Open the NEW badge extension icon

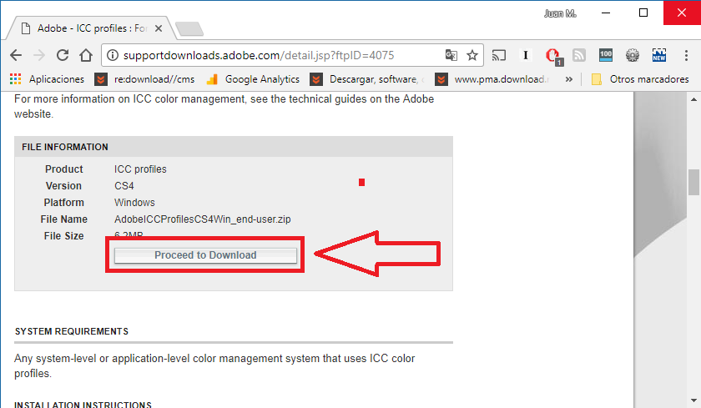[x=659, y=55]
